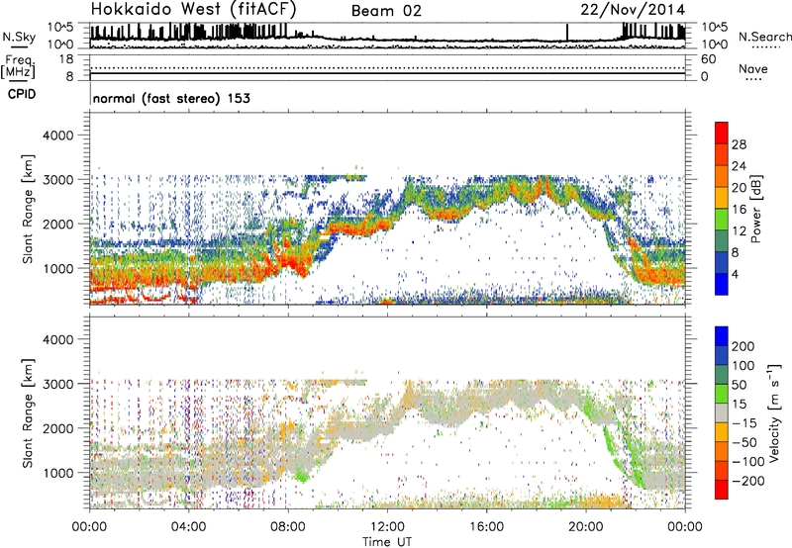
Task: Click the '28' tick on Power color bar
Action: pyautogui.click(x=739, y=144)
